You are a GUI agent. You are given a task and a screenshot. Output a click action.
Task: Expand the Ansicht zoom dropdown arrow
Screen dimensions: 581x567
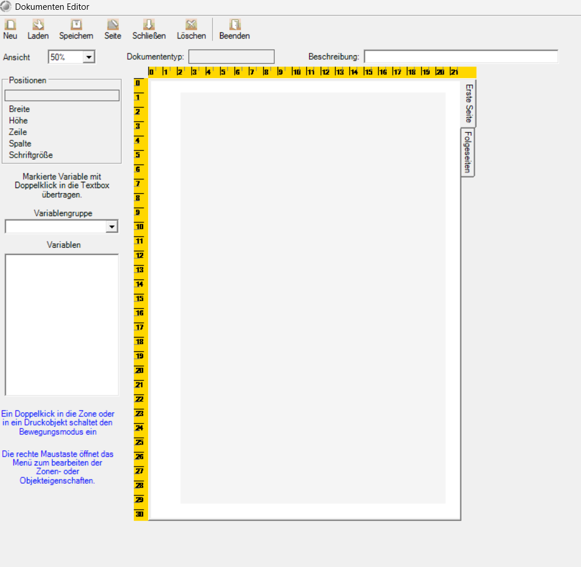click(x=89, y=57)
